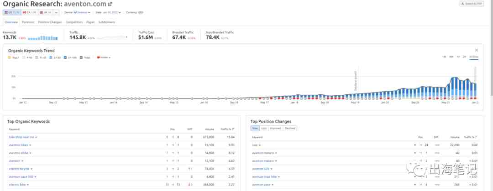This screenshot has height=191, width=493.
Task: Open the aventon ebike keyword link
Action: pyautogui.click(x=19, y=153)
